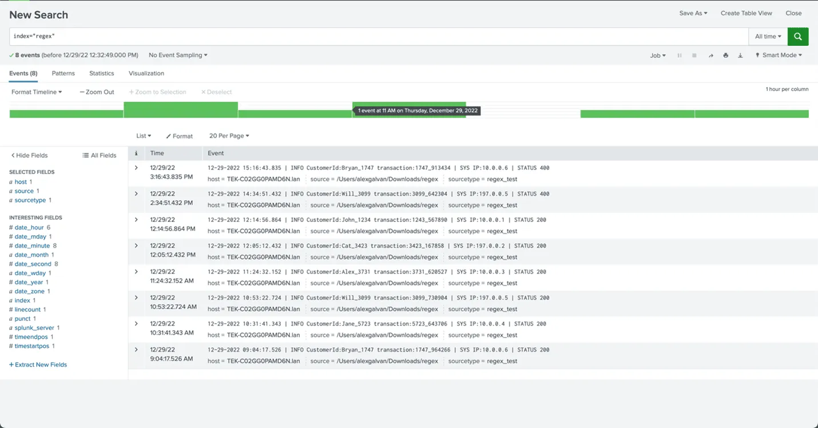Switch to the Statistics tab
Screen dimensions: 818x428
click(x=101, y=73)
